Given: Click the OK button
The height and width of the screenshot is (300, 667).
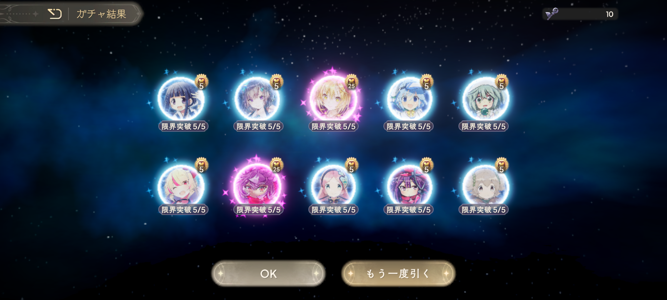Looking at the screenshot, I should (268, 274).
